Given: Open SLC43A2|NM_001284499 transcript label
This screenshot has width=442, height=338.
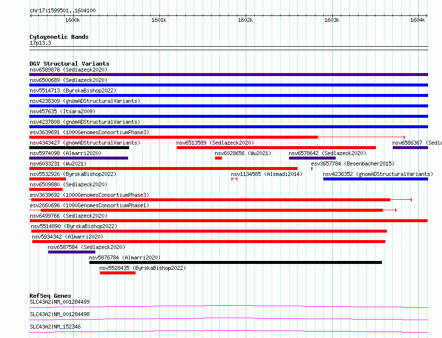Looking at the screenshot, I should click(60, 302).
